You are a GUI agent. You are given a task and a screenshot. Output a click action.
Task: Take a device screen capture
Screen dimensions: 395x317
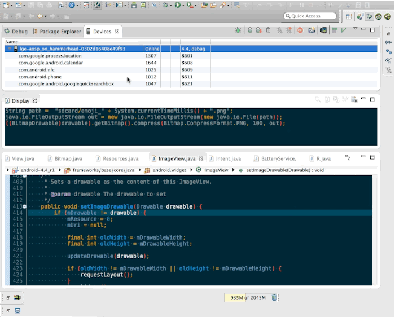(311, 30)
